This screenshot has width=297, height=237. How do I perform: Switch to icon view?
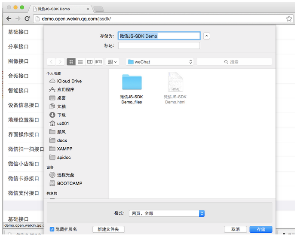(71, 62)
